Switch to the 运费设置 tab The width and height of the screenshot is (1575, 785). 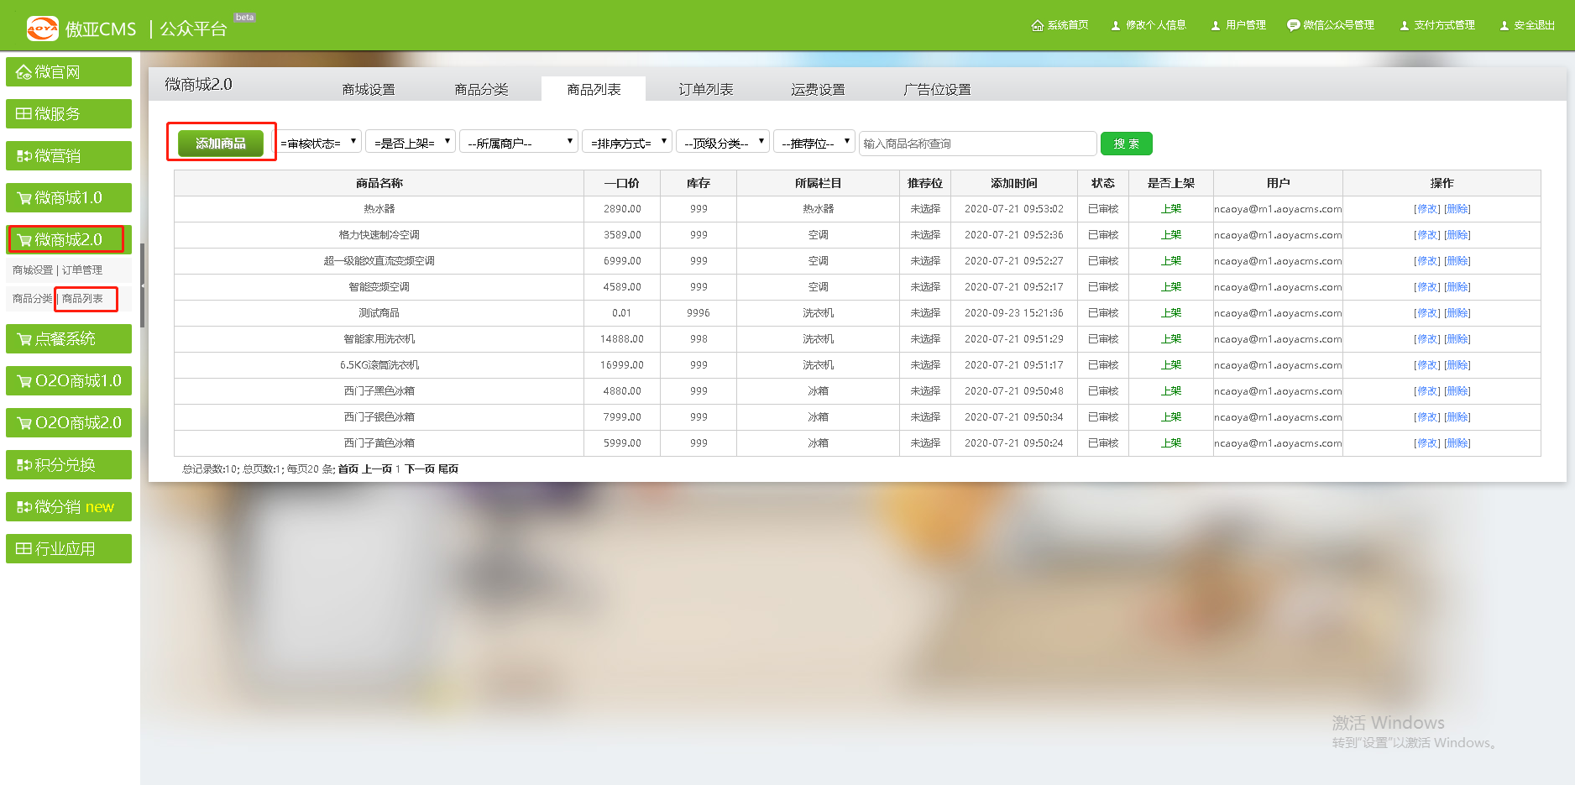[x=818, y=89]
